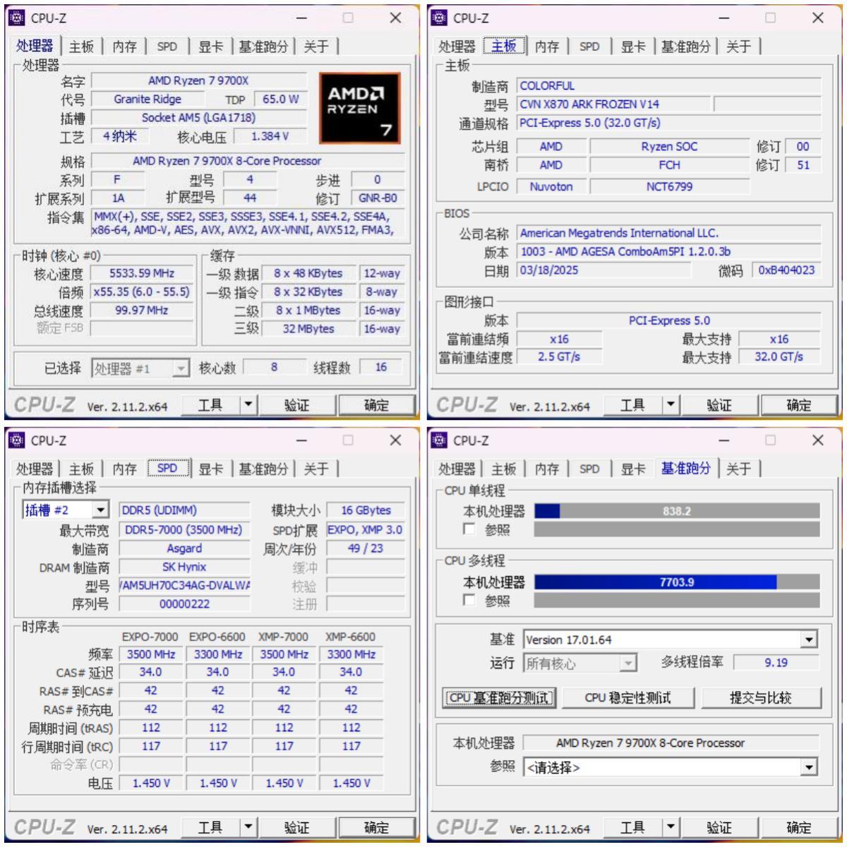Click the multi-thread reference empty bar

tap(677, 599)
